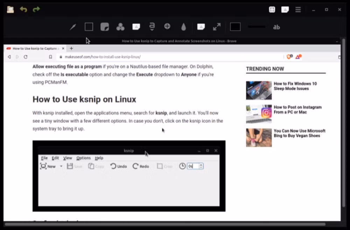The height and width of the screenshot is (230, 350).
Task: Open the Options menu in ksnip
Action: click(84, 158)
